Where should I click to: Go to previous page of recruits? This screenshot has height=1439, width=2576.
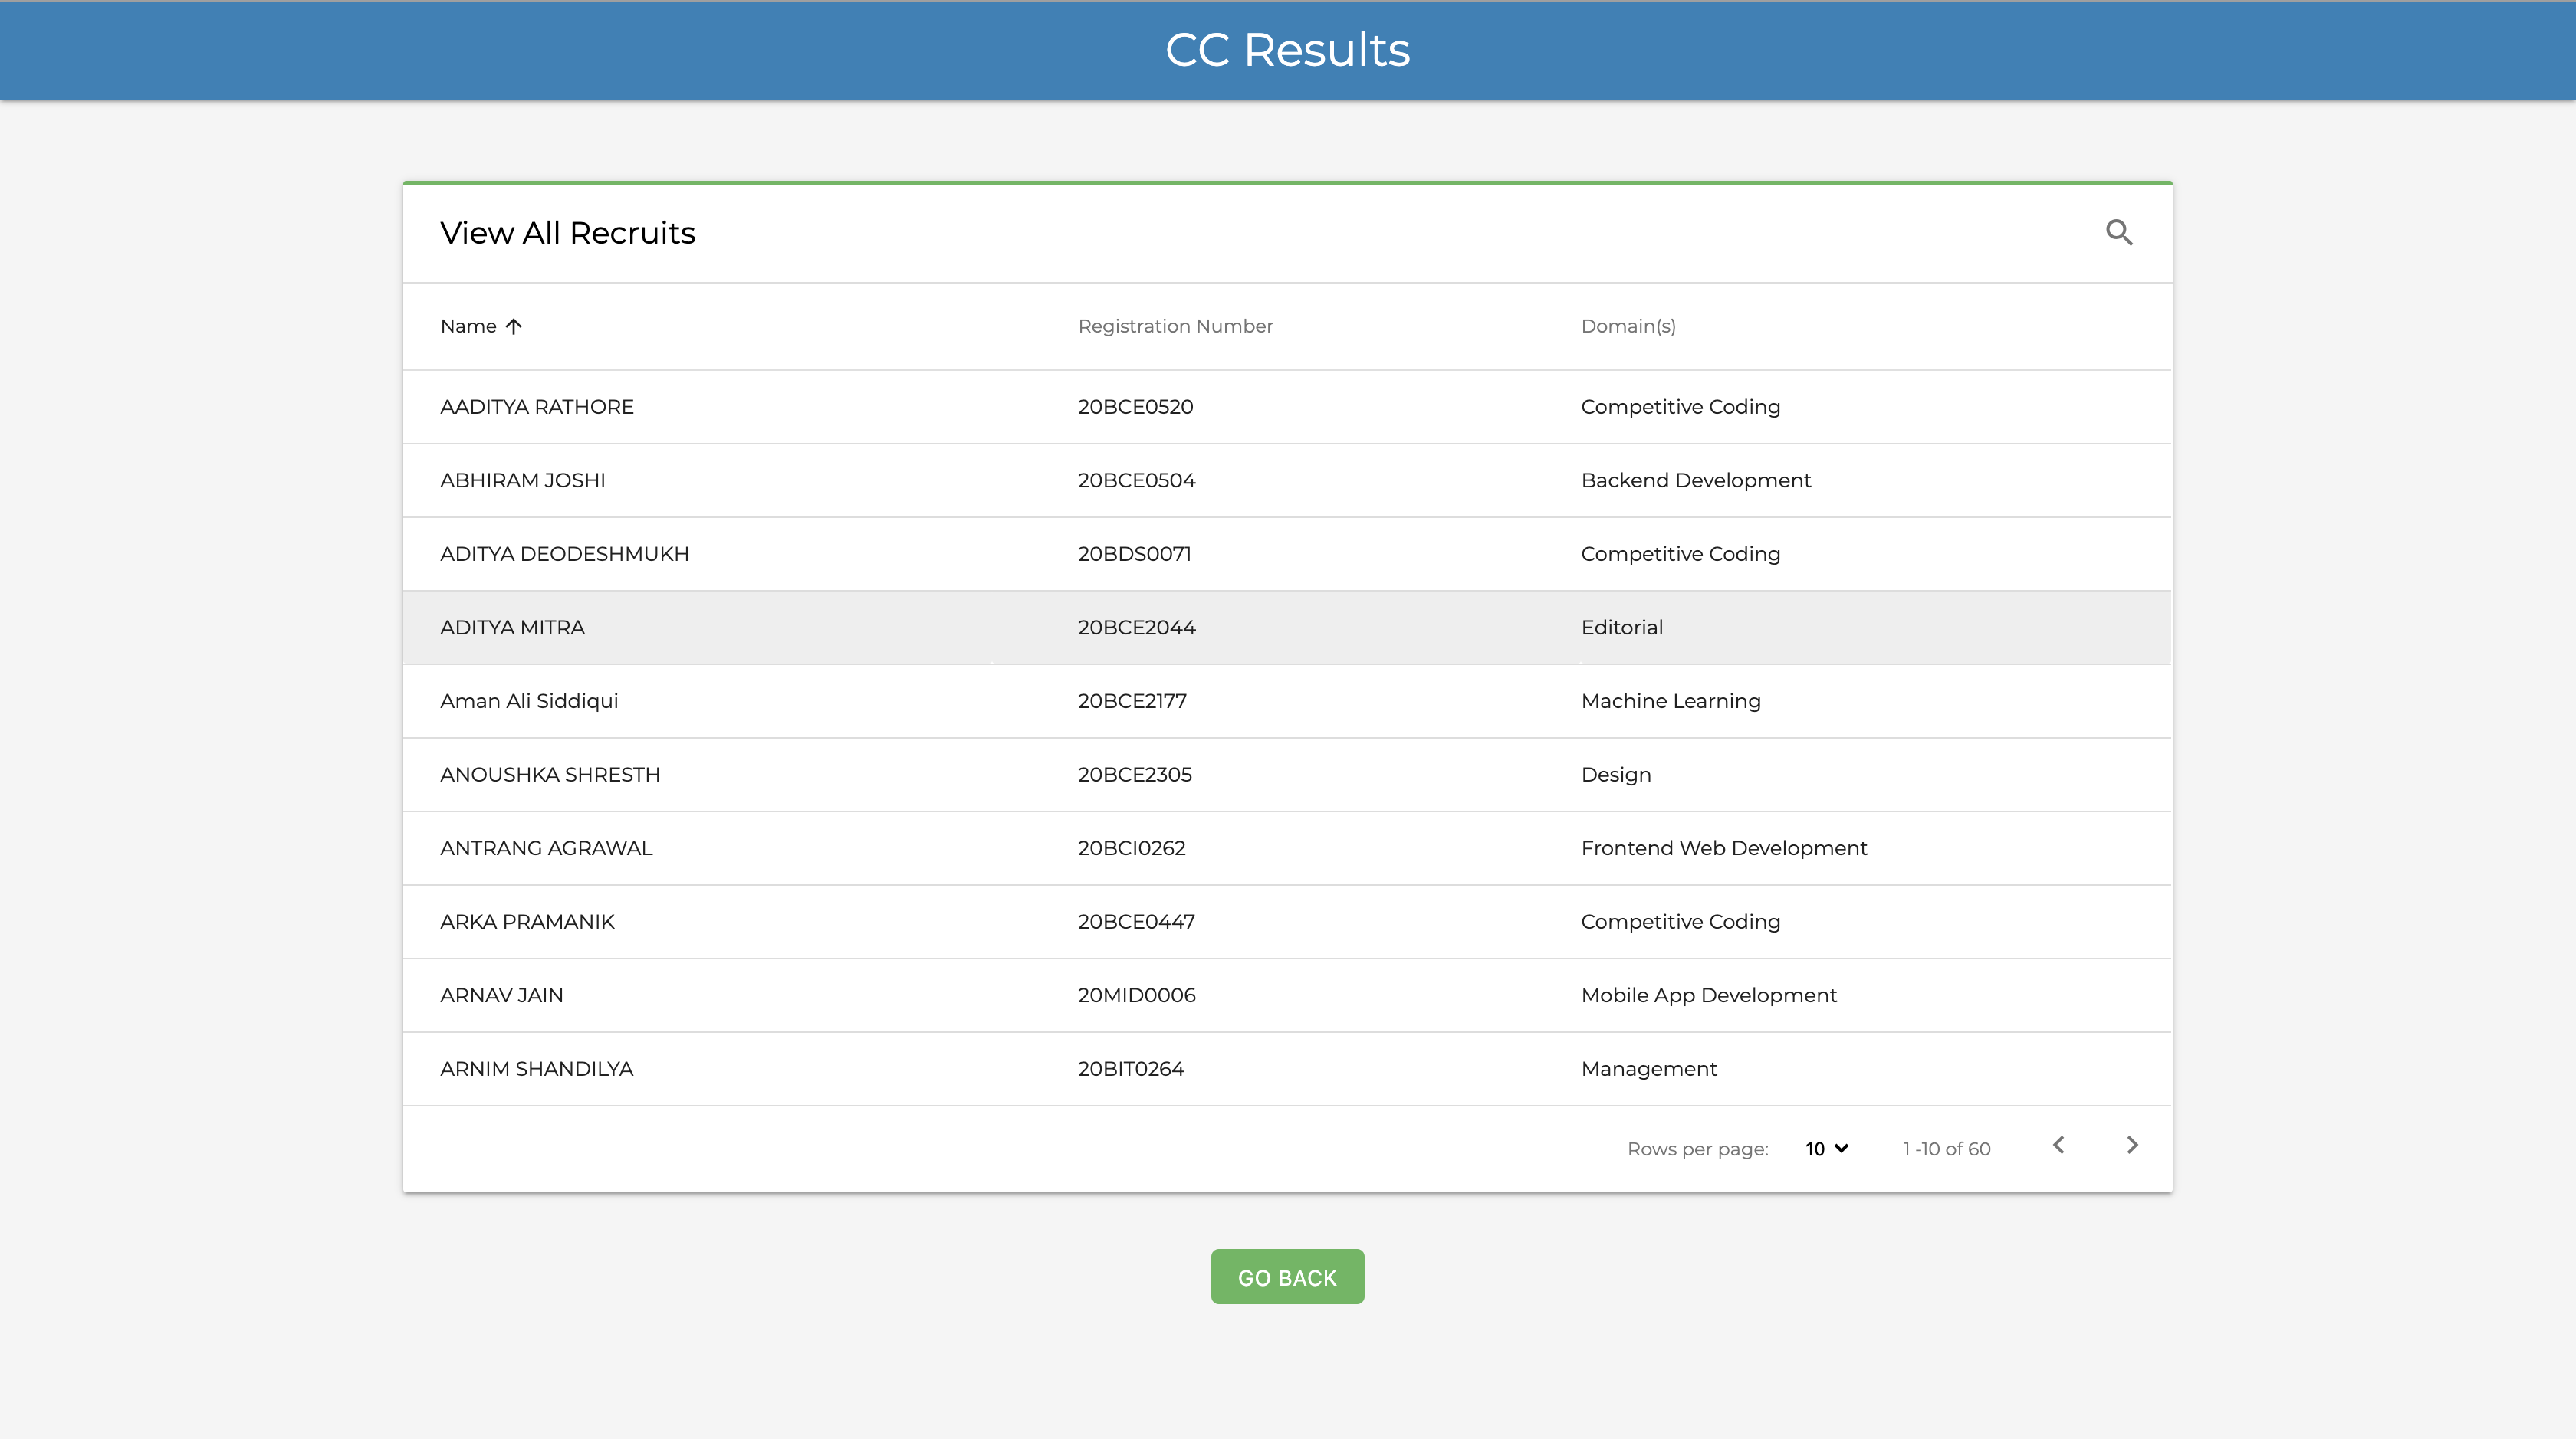pos(2058,1146)
